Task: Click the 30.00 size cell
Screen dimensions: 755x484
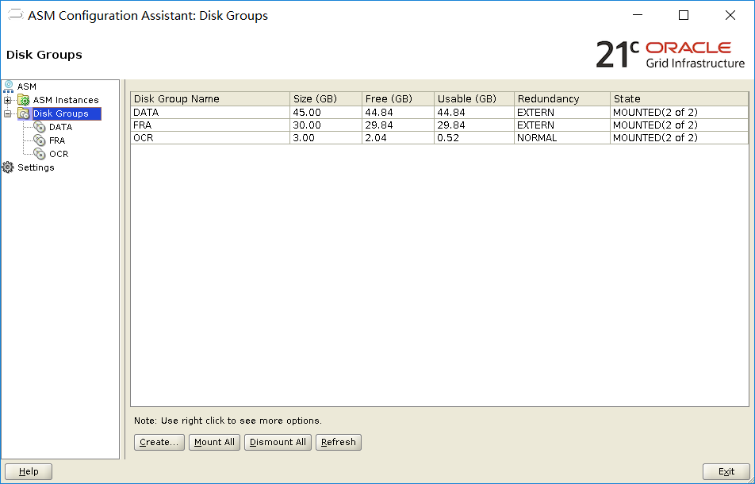Action: tap(326, 125)
